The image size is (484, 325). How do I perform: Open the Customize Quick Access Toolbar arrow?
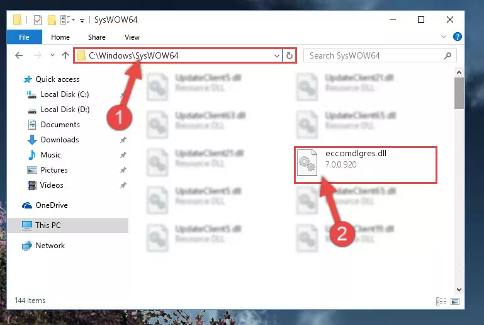point(82,21)
